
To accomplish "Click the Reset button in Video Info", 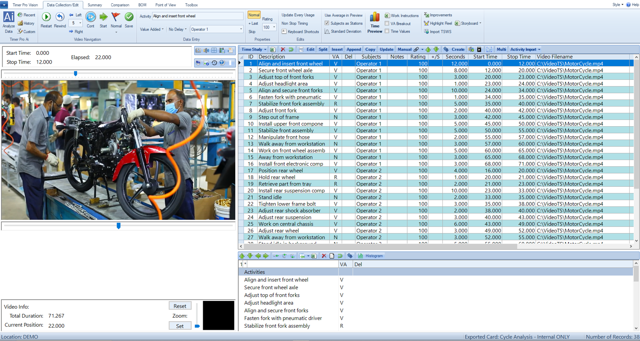I will coord(180,306).
